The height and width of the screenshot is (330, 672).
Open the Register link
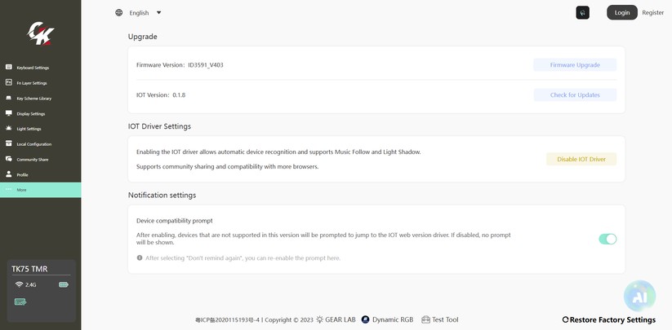coord(652,12)
